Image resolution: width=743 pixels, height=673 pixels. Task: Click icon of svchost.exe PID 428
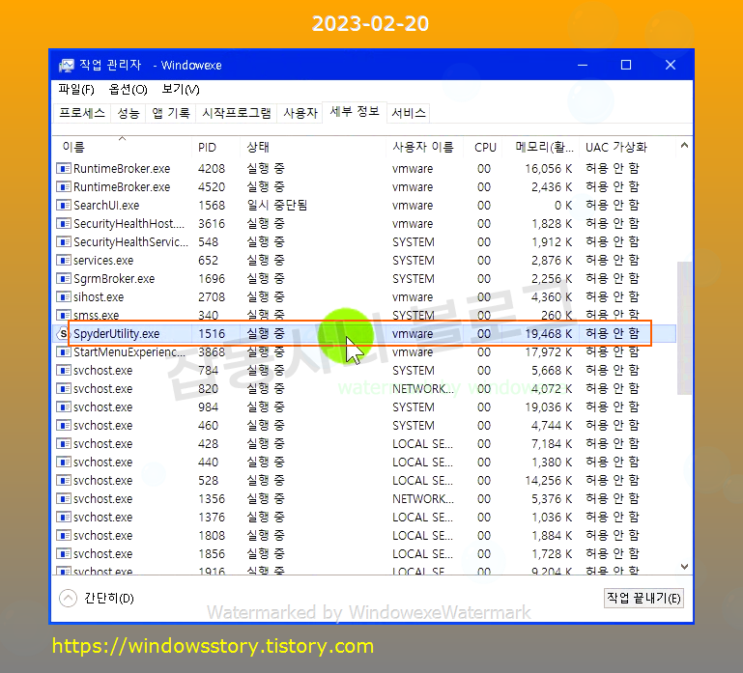click(64, 444)
